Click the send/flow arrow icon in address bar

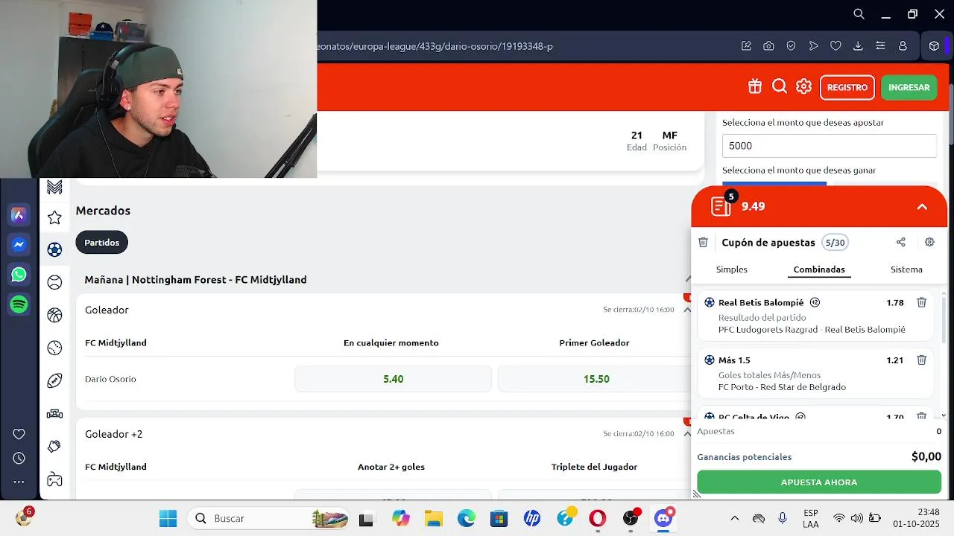coord(813,46)
